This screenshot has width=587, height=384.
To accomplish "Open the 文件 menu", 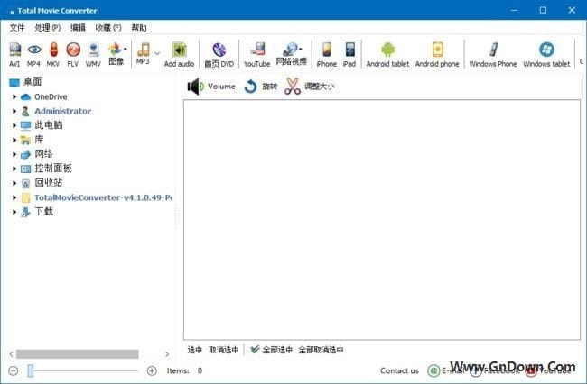I will pos(17,28).
